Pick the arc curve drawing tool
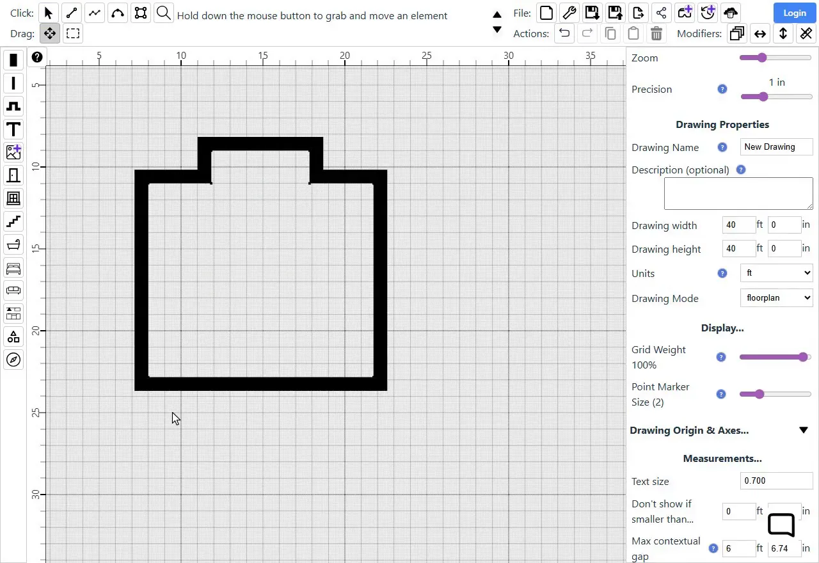This screenshot has width=819, height=563. pos(118,13)
